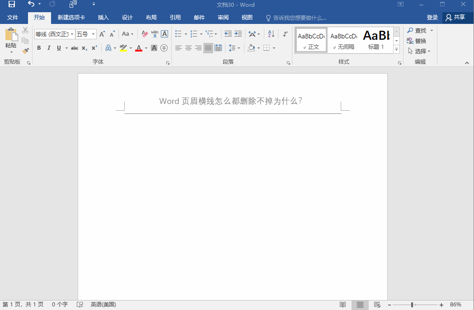Switch to the 引用 tab
Image resolution: width=474 pixels, height=310 pixels.
(x=175, y=18)
